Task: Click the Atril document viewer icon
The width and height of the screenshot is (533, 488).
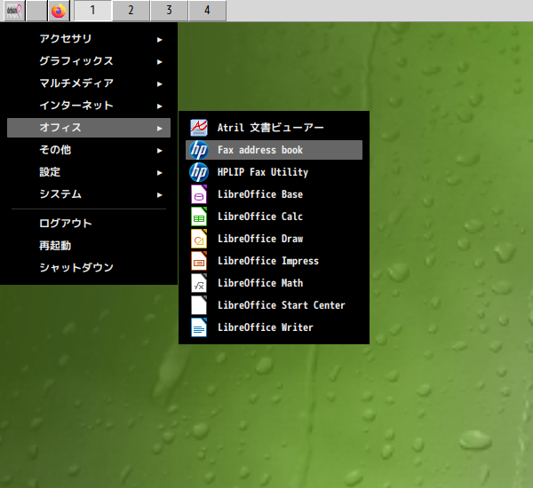Action: click(x=199, y=128)
